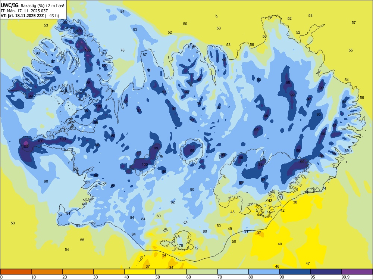Viewport: 373px width, 280px height.
Task: Click the humidity value '57' at top right
Action: (x=354, y=23)
